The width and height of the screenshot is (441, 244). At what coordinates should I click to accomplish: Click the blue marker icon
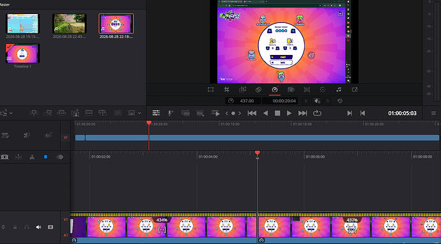(x=45, y=157)
